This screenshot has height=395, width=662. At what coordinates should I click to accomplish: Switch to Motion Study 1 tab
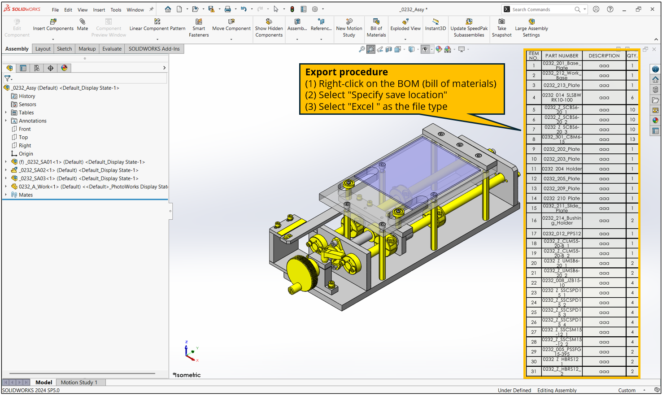pos(79,382)
